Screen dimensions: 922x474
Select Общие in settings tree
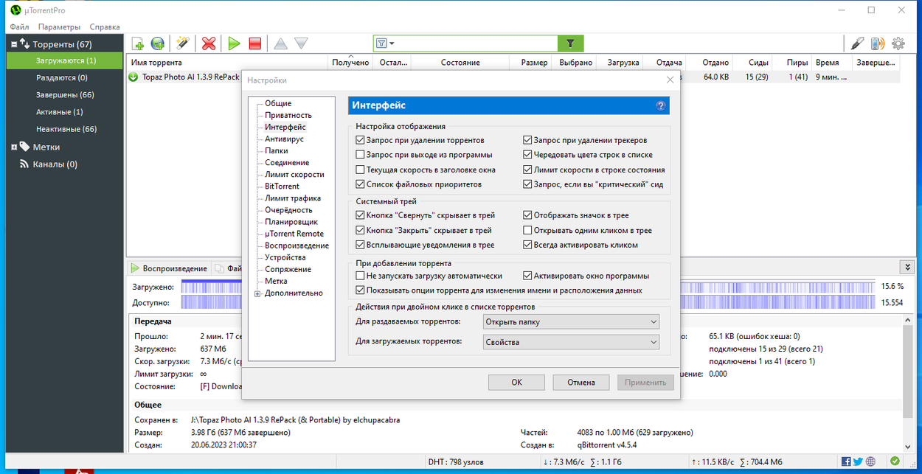tap(278, 103)
